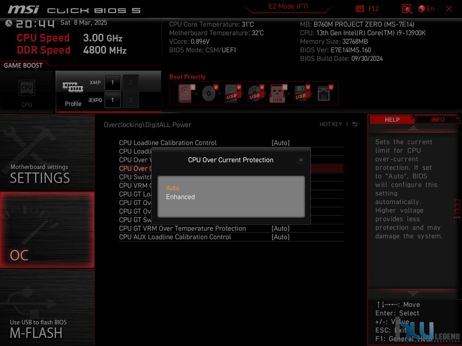Select the partly hidden CPU Switch row
This screenshot has width=462, height=346.
(x=135, y=177)
